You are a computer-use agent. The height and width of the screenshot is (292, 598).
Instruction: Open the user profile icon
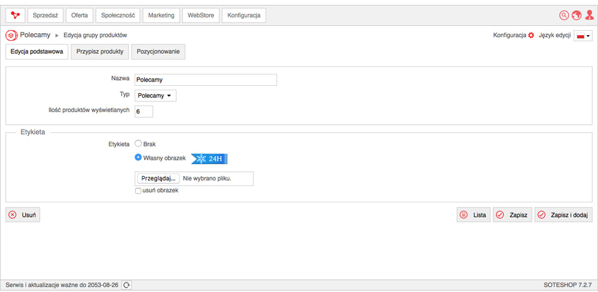pos(589,15)
